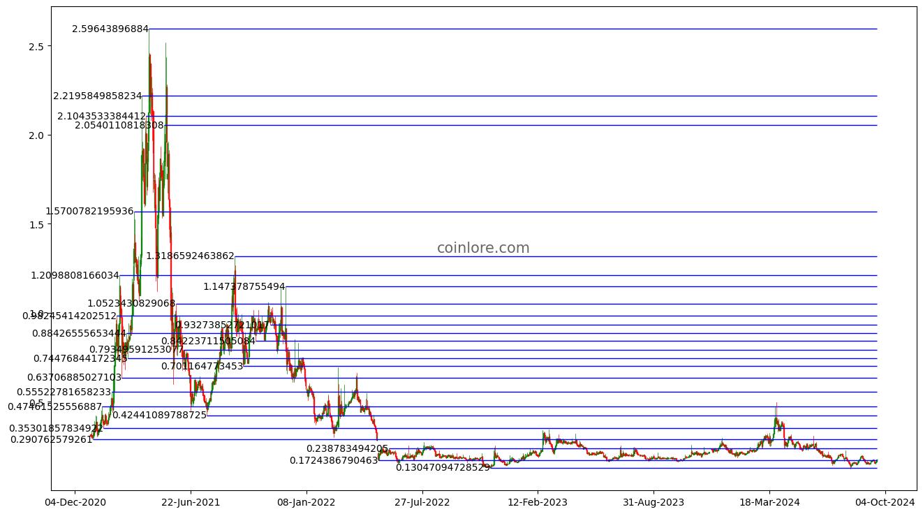
Task: Click the 0.701164773453 level label
Action: pyautogui.click(x=202, y=366)
